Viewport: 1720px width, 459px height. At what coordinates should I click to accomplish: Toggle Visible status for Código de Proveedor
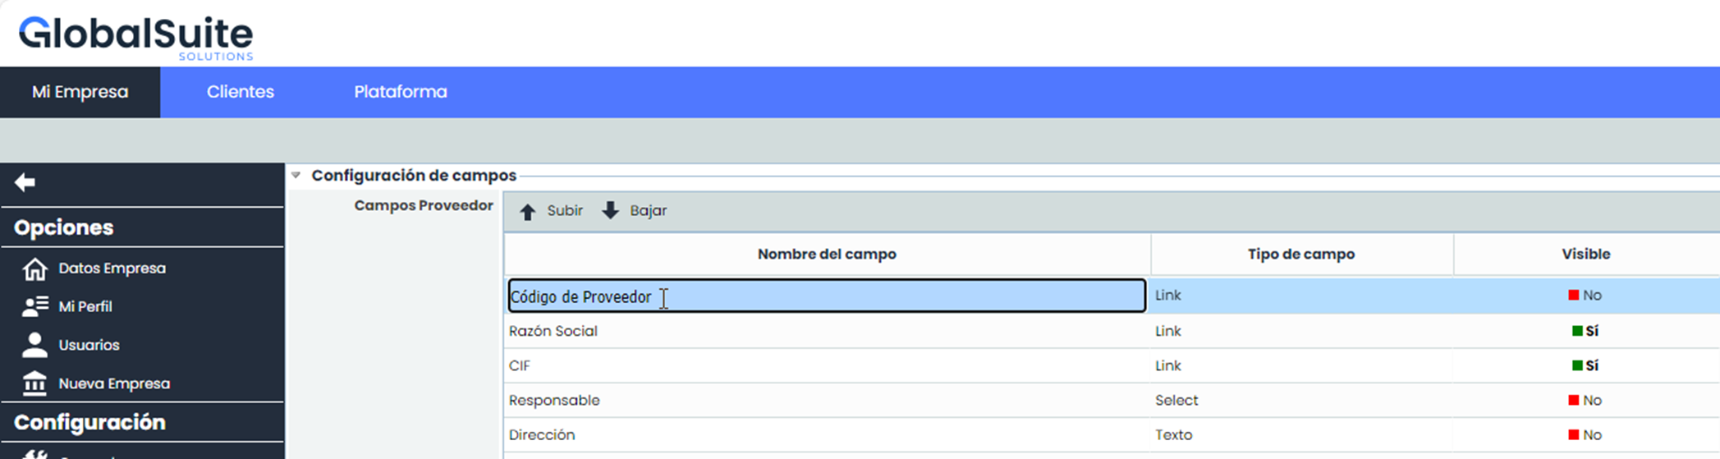pos(1585,295)
